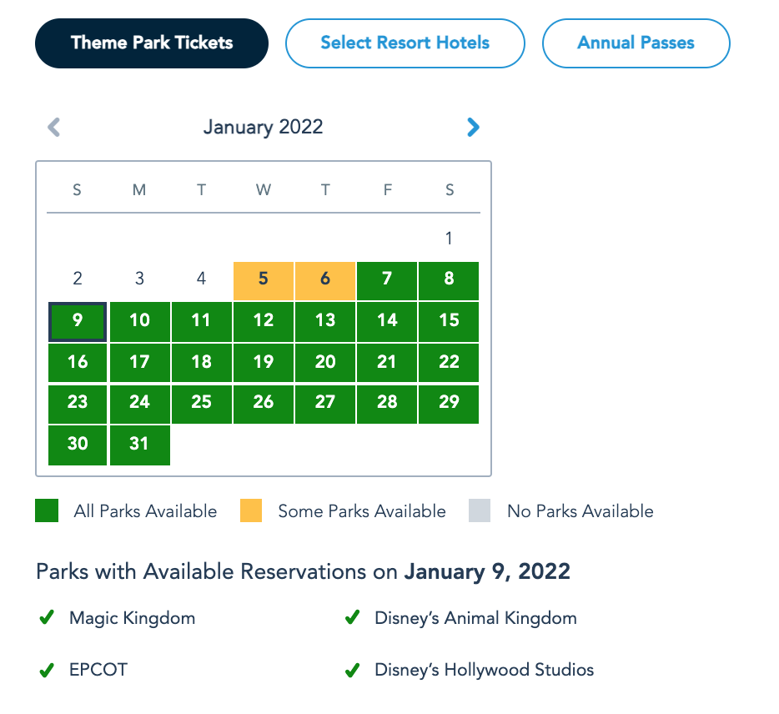Viewport: 779px width, 714px height.
Task: Open the Select Resort Hotels tab
Action: coord(405,43)
